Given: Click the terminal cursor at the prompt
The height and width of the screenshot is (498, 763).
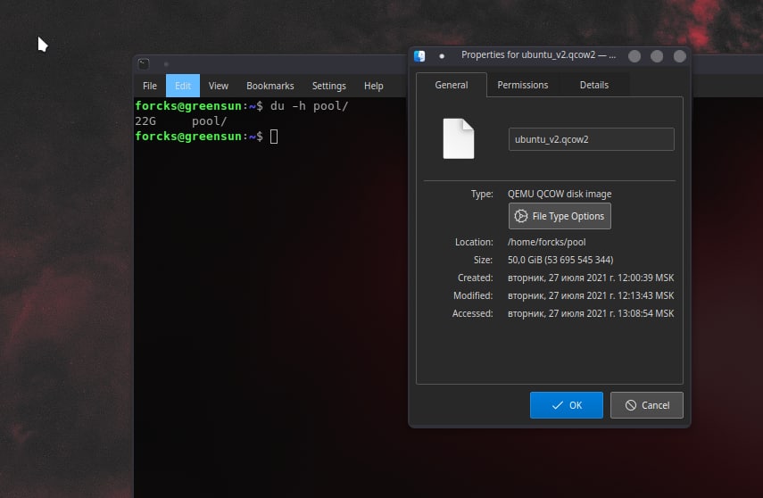Looking at the screenshot, I should point(274,137).
